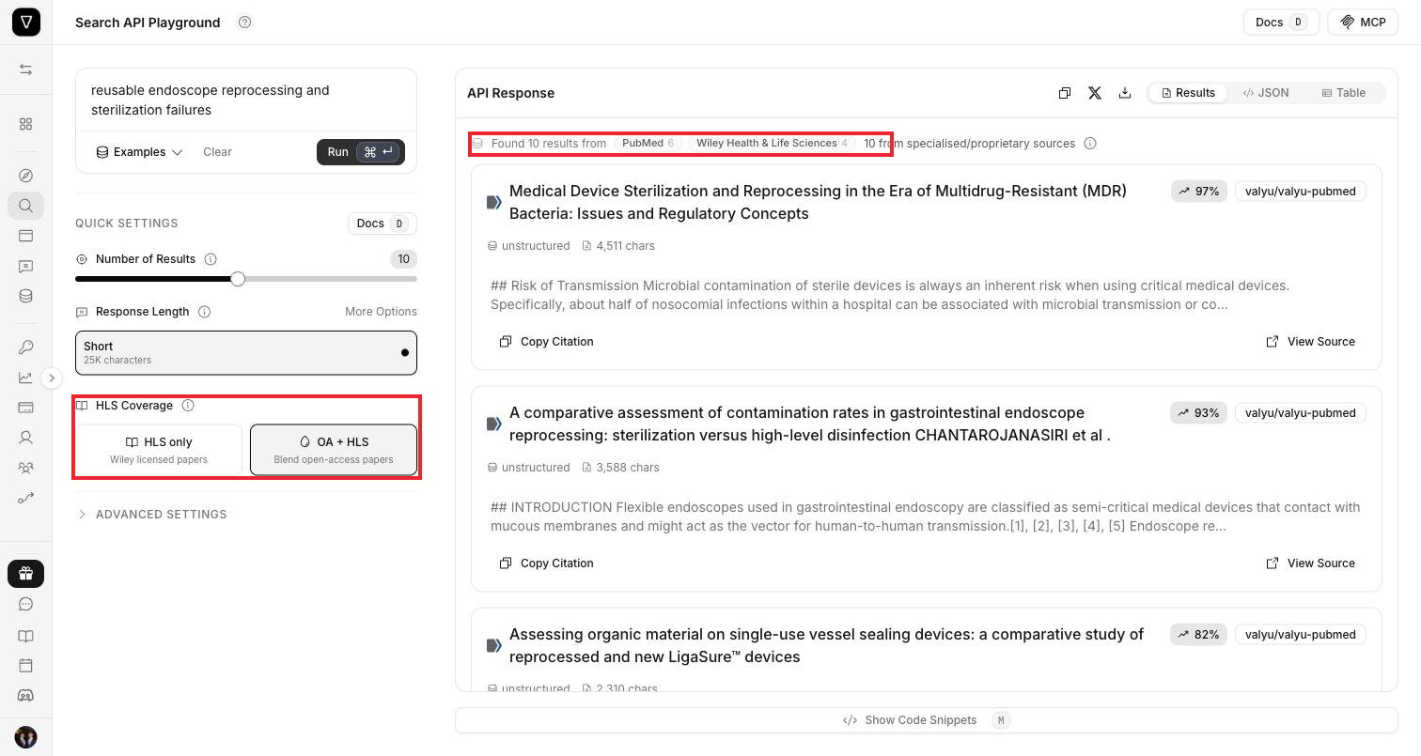Switch to the JSON tab
The height and width of the screenshot is (756, 1421).
pos(1266,93)
